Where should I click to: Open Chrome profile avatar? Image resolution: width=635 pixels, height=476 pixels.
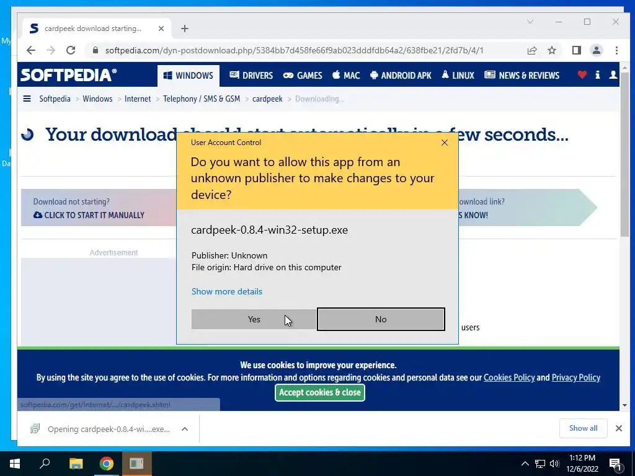596,50
